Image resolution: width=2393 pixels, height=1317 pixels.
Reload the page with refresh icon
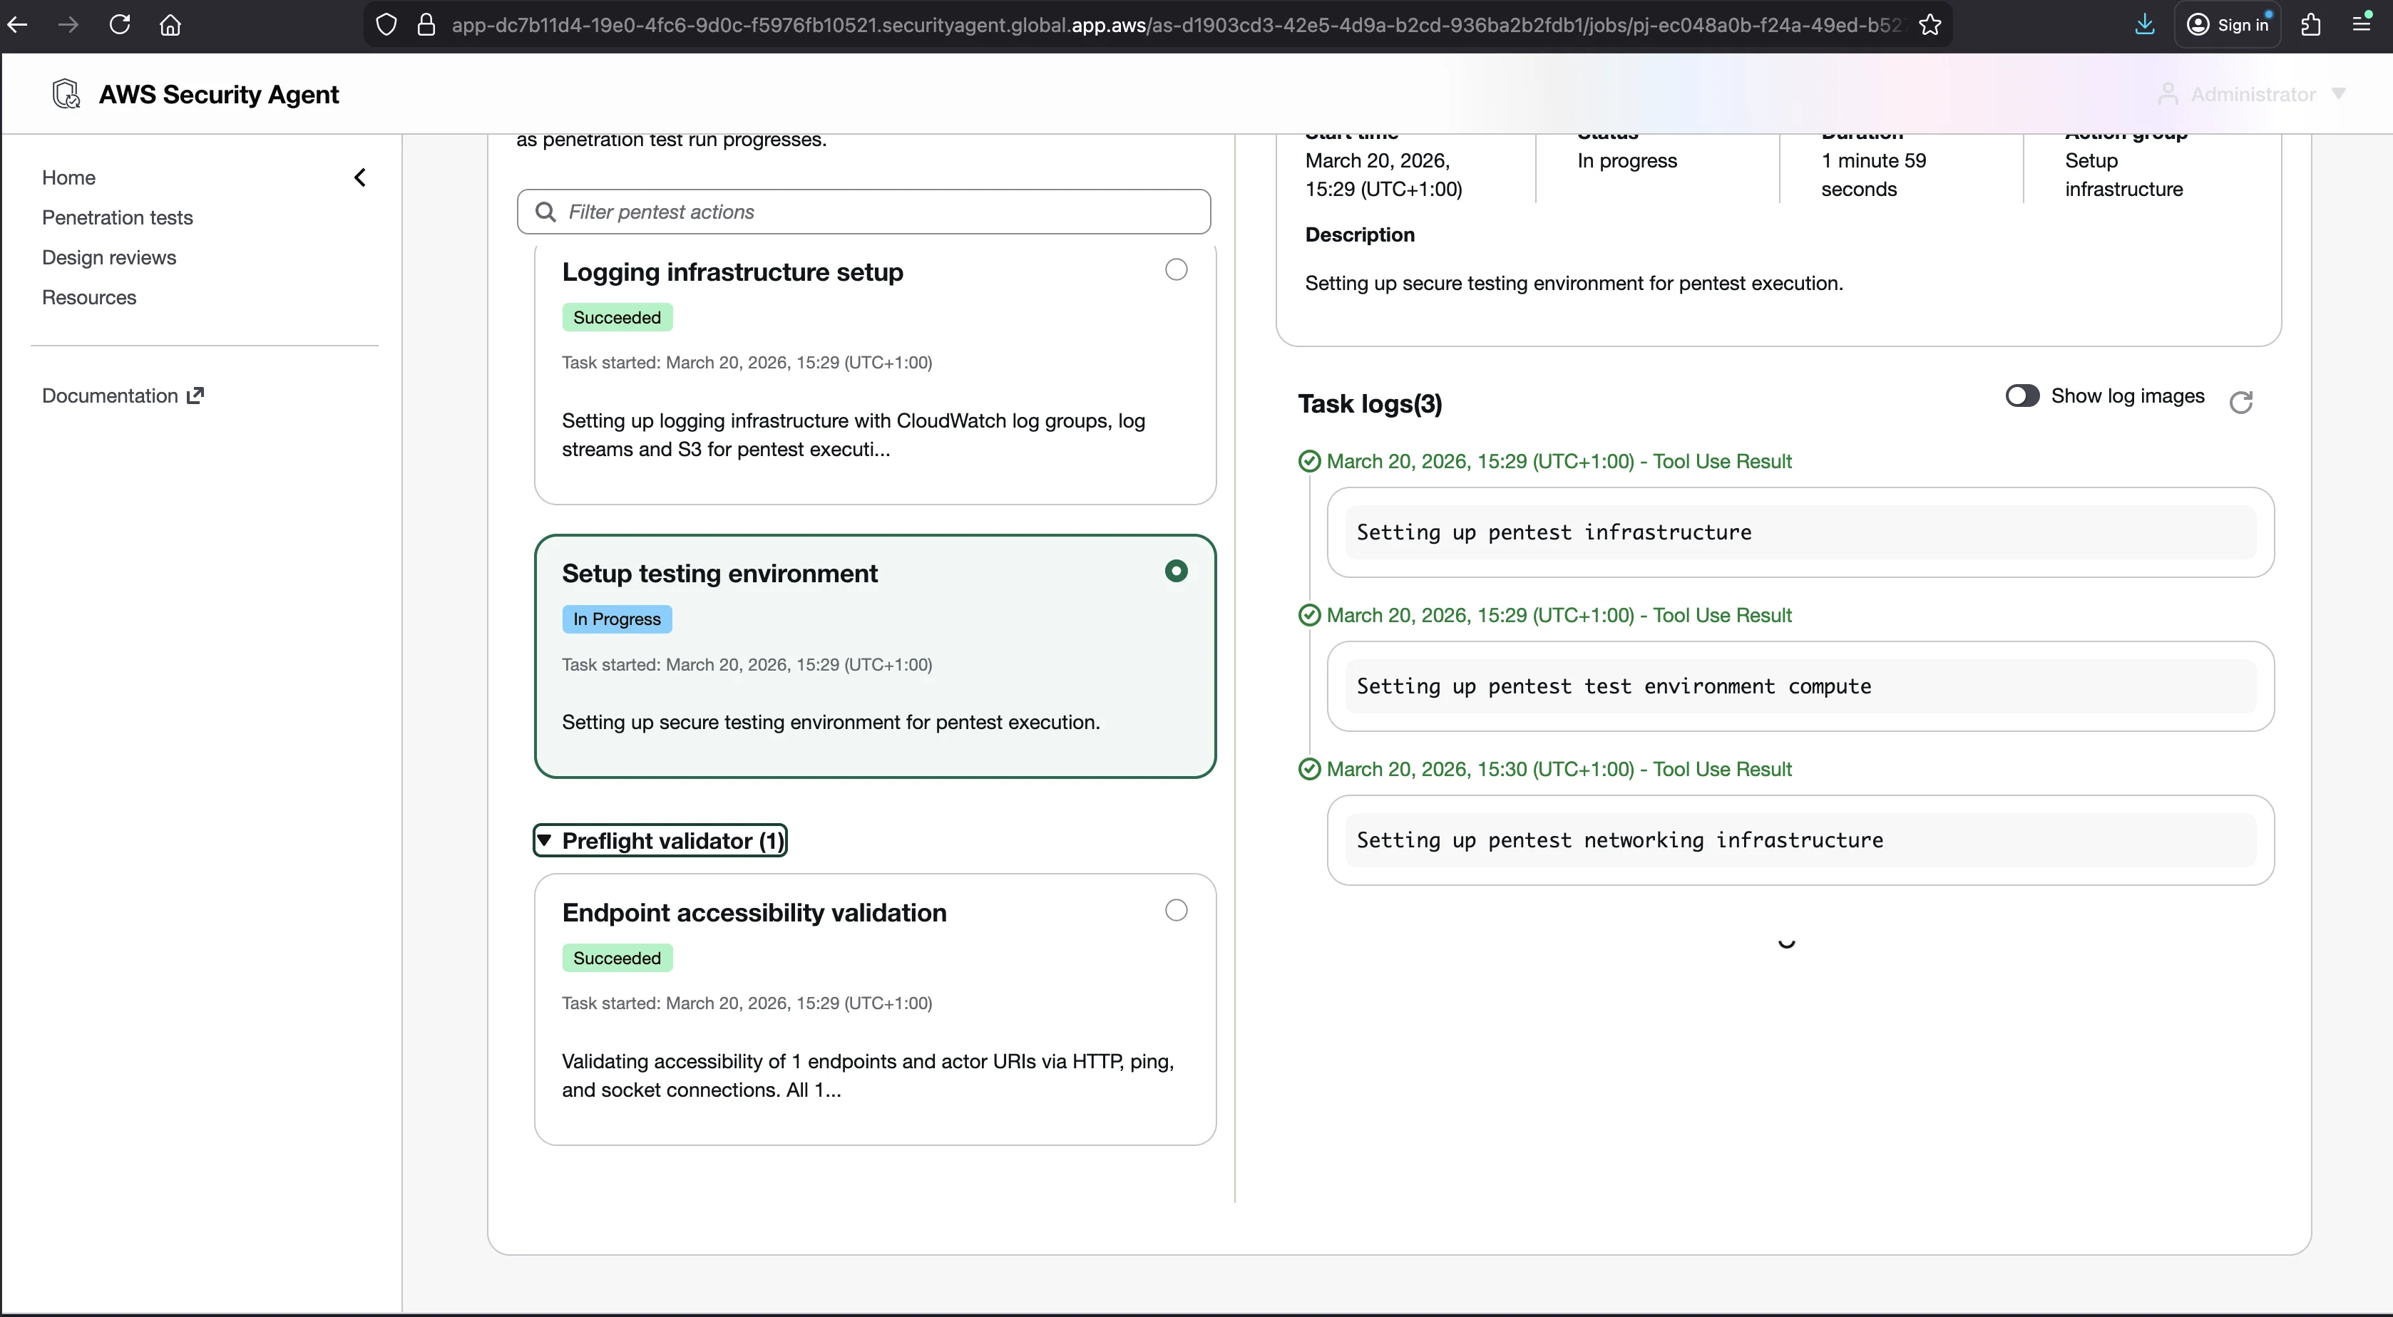click(120, 25)
